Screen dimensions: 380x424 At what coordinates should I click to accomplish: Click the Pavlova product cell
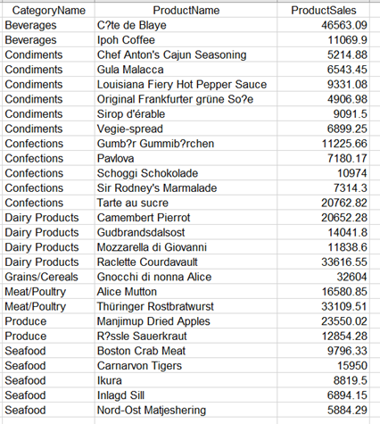point(186,158)
